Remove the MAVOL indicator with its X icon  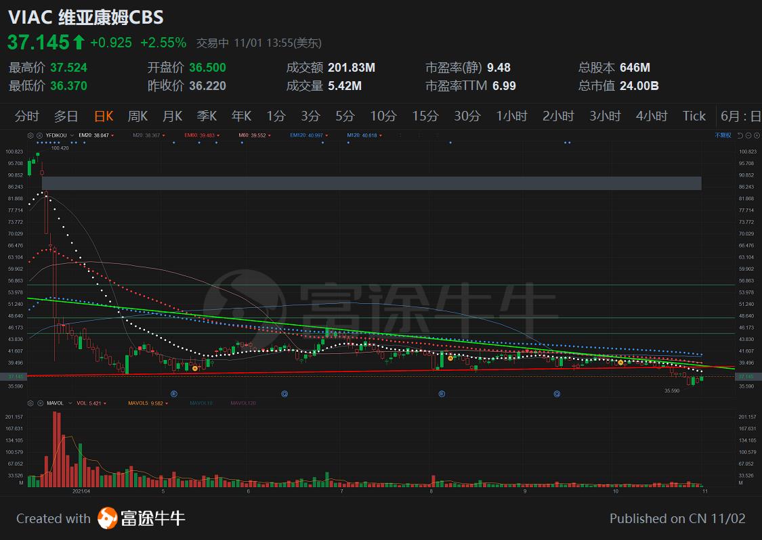[41, 403]
